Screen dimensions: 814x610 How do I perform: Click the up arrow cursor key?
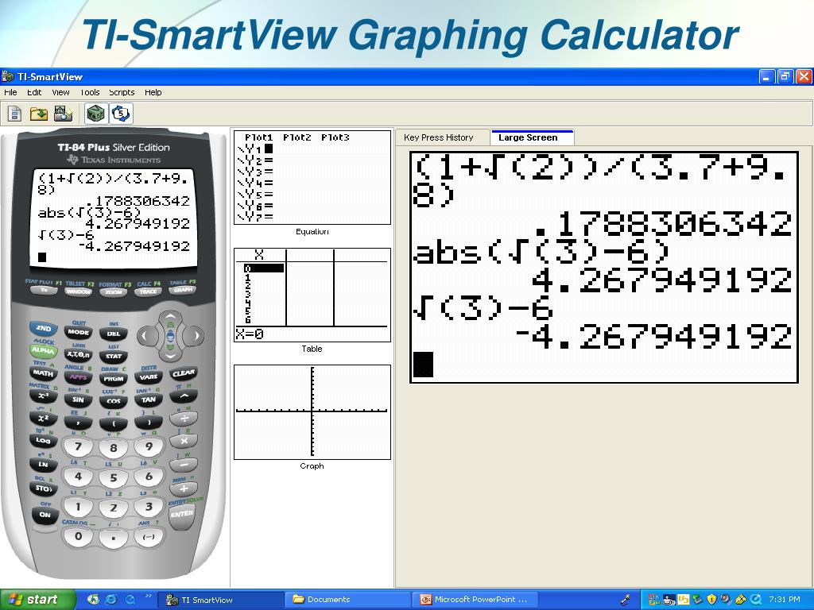[x=170, y=316]
